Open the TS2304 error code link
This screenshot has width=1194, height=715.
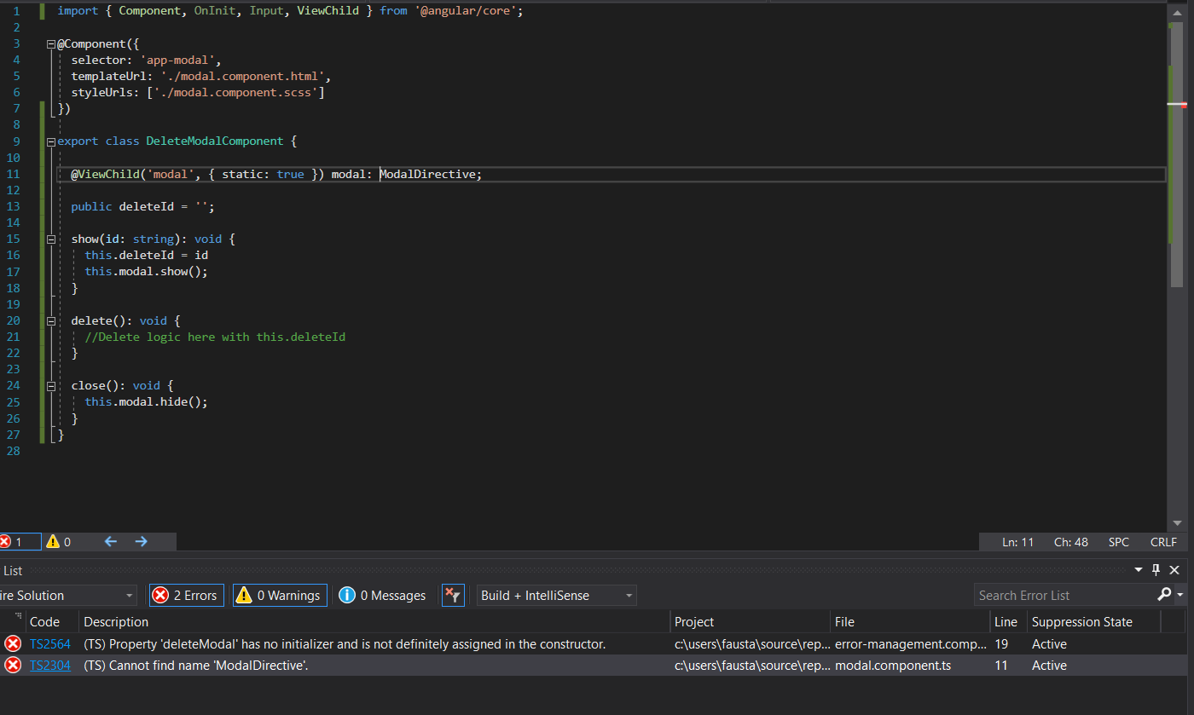coord(50,666)
